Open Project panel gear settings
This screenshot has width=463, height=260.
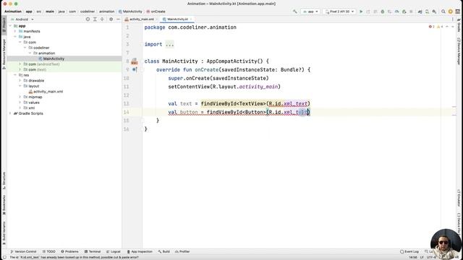tap(111, 19)
